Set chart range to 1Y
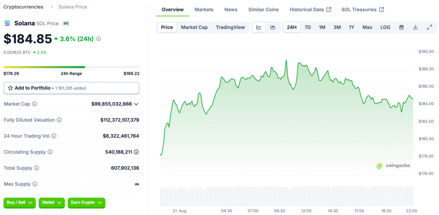439x215 pixels. 352,27
